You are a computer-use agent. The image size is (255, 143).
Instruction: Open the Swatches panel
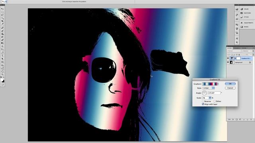[245, 13]
